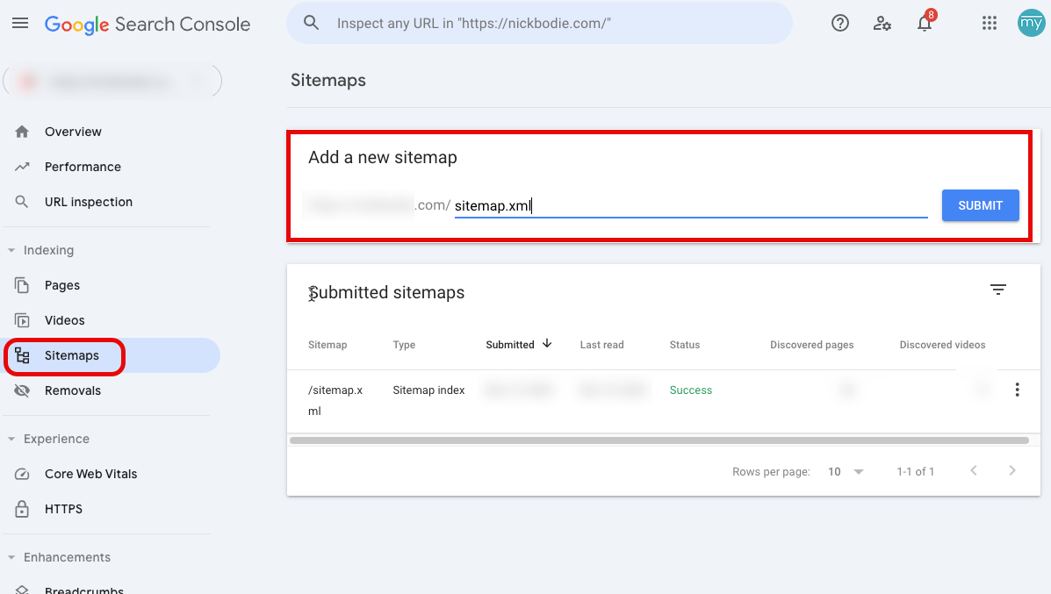The image size is (1051, 594).
Task: Click the Add a new sitemap heading
Action: 383,157
